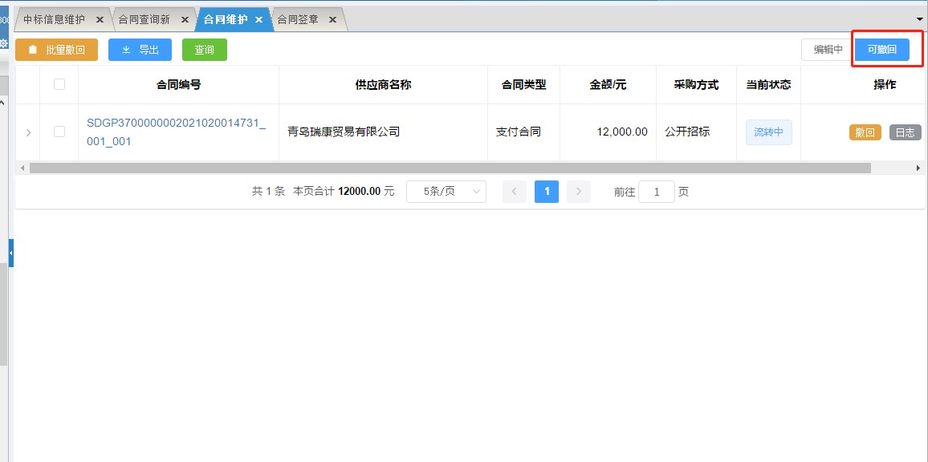The width and height of the screenshot is (928, 462).
Task: Click the green 查询 button
Action: pos(204,50)
